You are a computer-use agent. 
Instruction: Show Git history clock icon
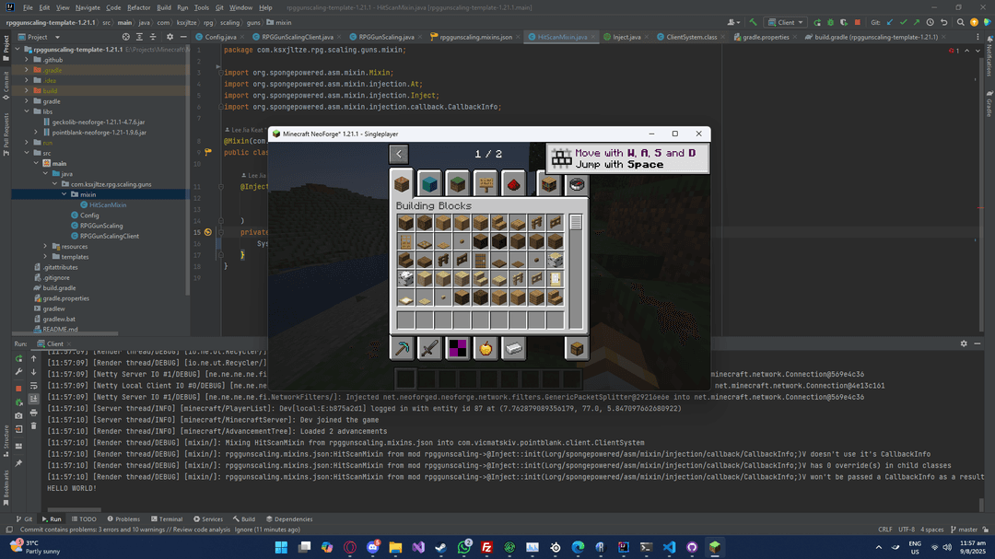coord(931,22)
